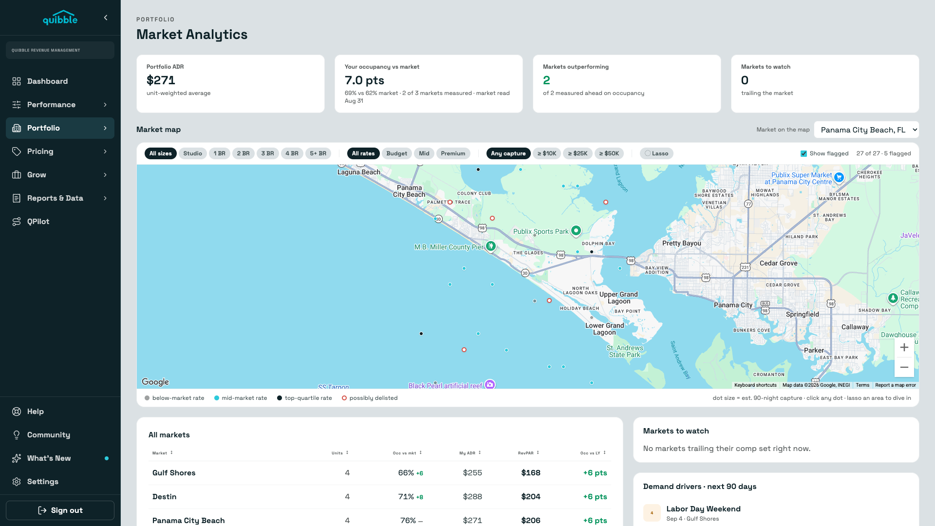Click the Portfolio ADR $271 card
Screen dimensions: 935x526
pos(230,84)
